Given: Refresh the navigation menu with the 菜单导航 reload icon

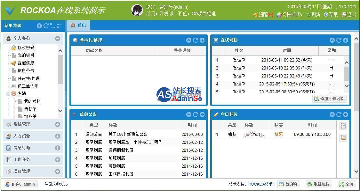Looking at the screenshot, I should tap(46, 26).
